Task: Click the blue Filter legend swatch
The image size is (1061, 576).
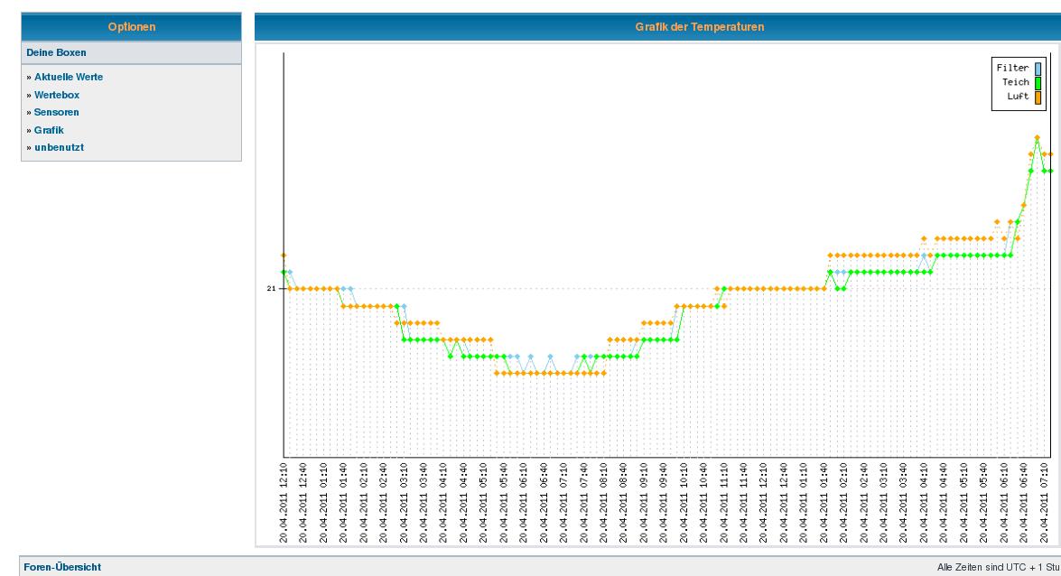Action: click(1038, 68)
